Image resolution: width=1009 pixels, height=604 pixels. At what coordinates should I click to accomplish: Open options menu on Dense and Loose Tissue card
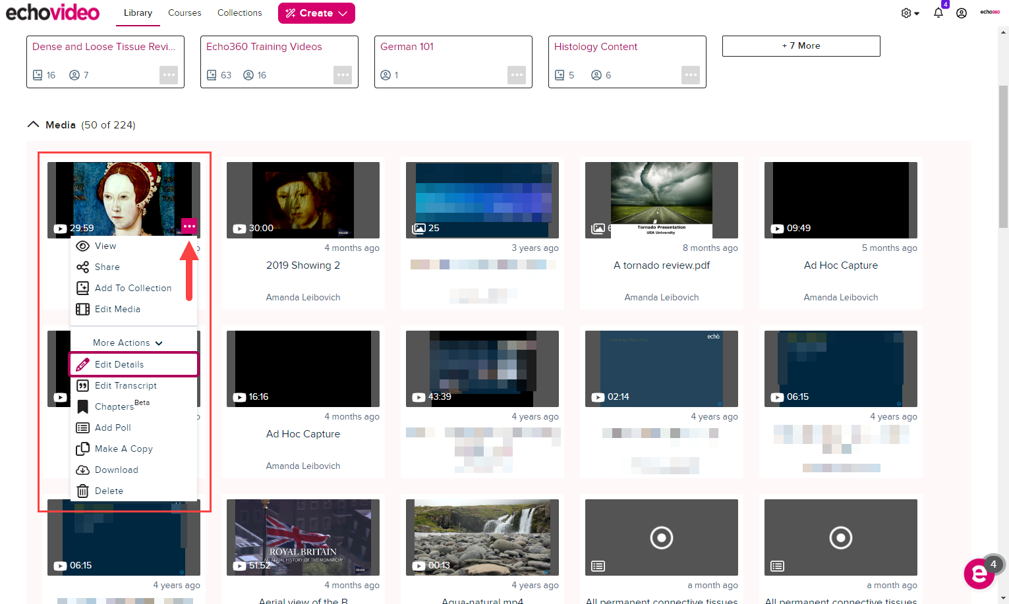coord(169,75)
